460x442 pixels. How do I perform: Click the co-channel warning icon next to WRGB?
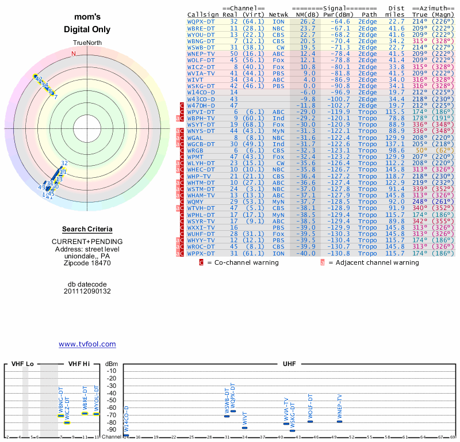coord(182,150)
